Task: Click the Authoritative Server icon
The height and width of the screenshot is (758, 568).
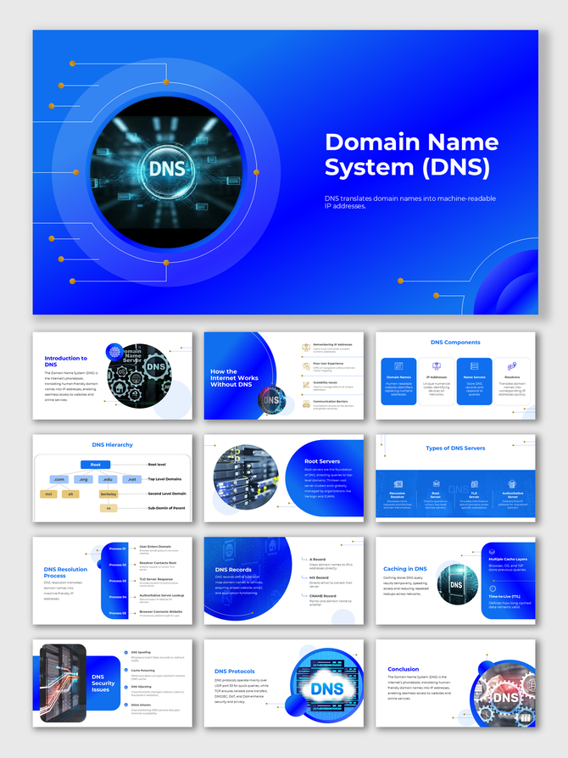Action: pyautogui.click(x=512, y=483)
